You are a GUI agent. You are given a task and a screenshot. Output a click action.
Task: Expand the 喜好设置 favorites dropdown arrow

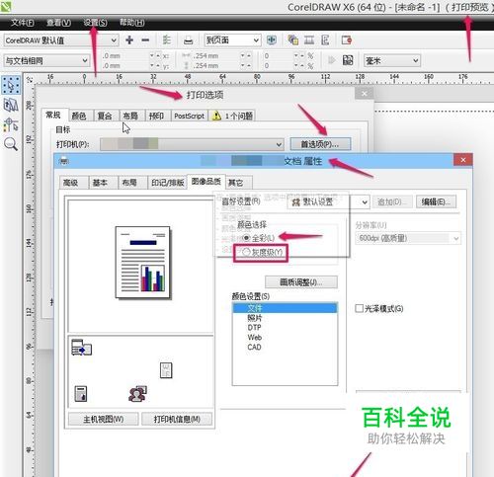pyautogui.click(x=365, y=202)
